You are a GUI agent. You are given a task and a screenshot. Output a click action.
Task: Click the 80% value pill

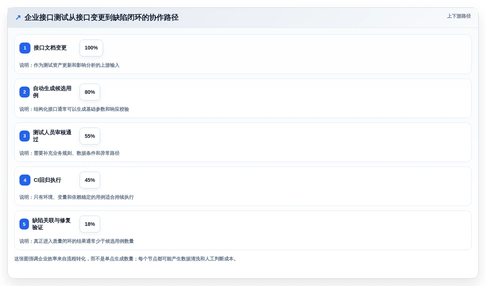(90, 92)
